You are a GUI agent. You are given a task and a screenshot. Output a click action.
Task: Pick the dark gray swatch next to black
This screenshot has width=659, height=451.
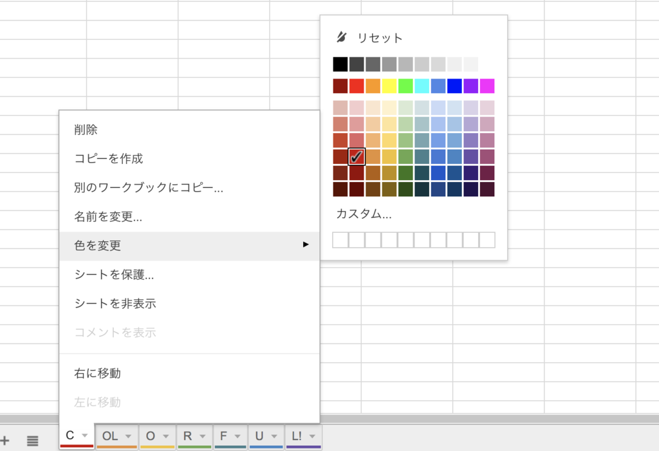tap(357, 64)
